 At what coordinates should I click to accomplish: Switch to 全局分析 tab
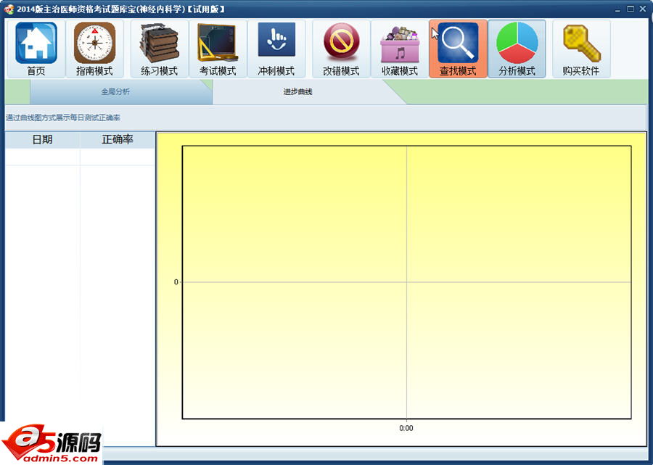(116, 91)
